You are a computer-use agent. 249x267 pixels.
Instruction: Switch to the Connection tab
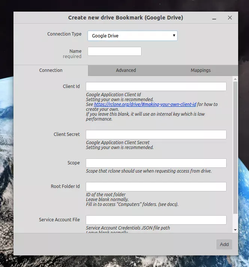tap(51, 70)
